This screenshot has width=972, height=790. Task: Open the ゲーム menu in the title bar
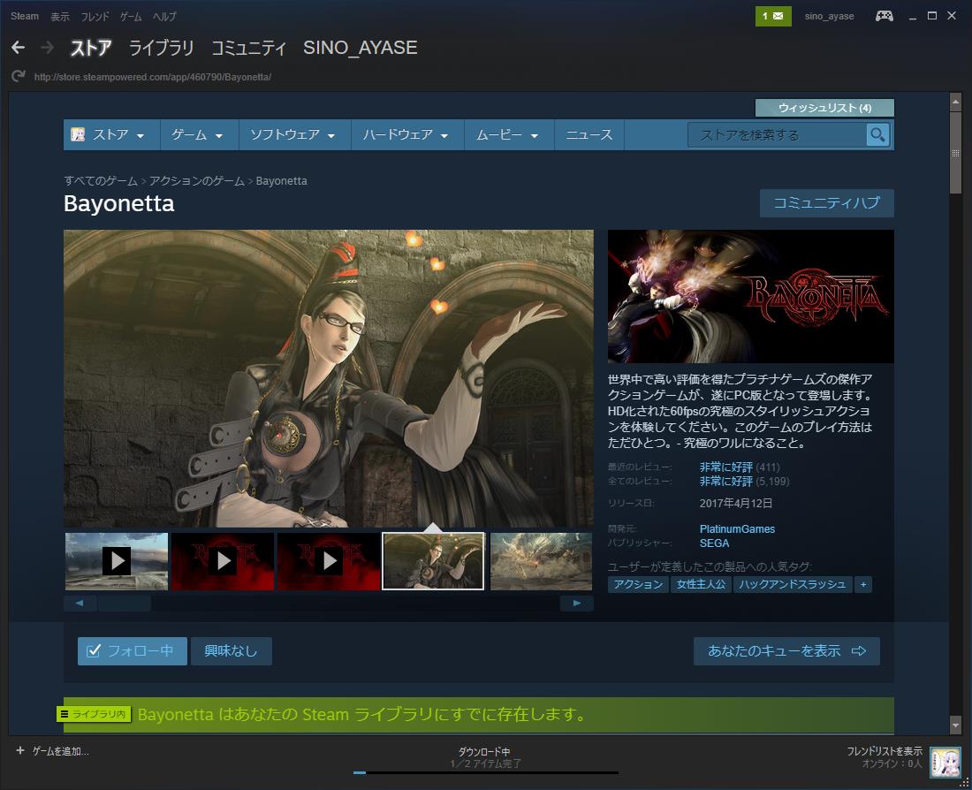(131, 16)
